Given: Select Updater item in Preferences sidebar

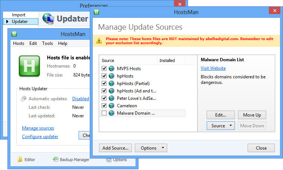Looking at the screenshot, I should [21, 22].
